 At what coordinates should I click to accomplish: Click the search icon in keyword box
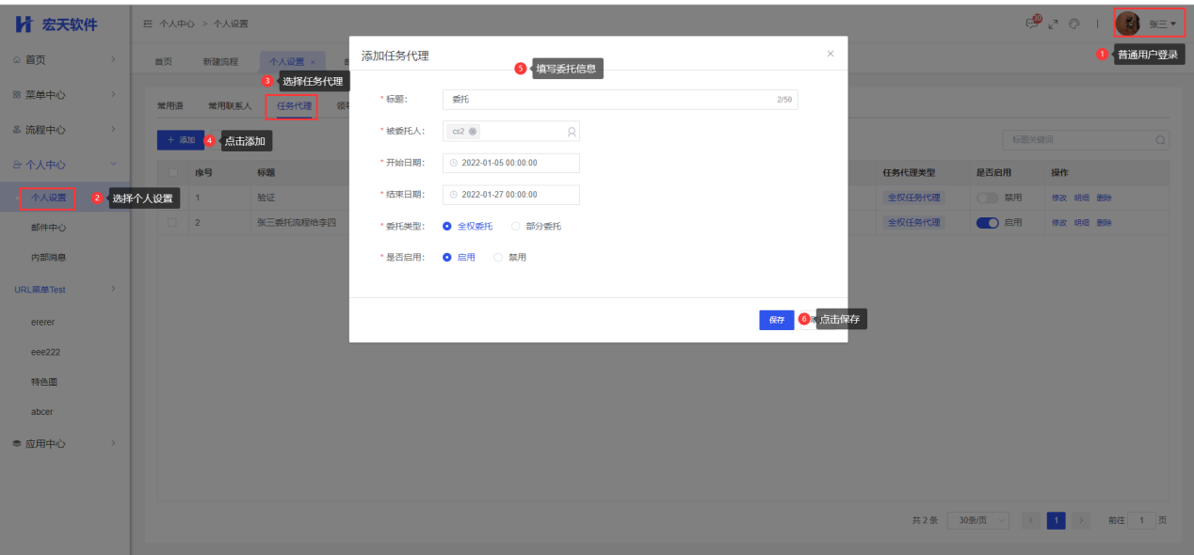pyautogui.click(x=1160, y=140)
